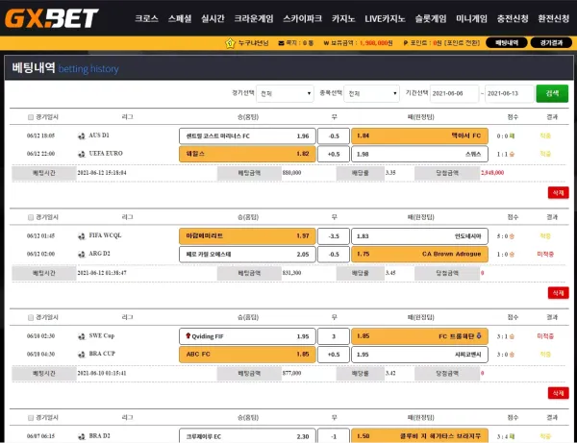Select the 1.98 스위스 away cell

click(x=420, y=154)
